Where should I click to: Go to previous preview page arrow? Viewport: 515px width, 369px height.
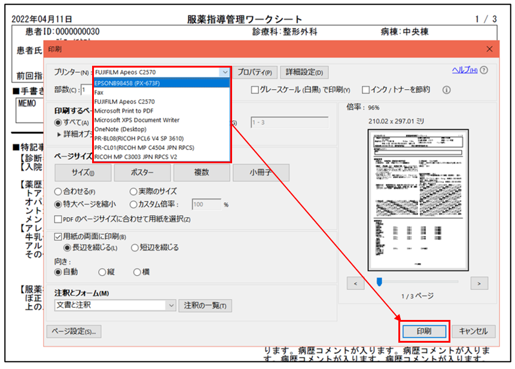(x=355, y=282)
